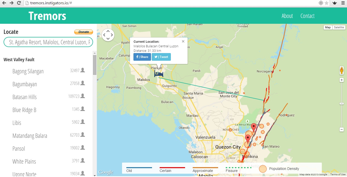Image resolution: width=347 pixels, height=177 pixels.
Task: Click the red marker above Marikina
Action: click(x=248, y=139)
